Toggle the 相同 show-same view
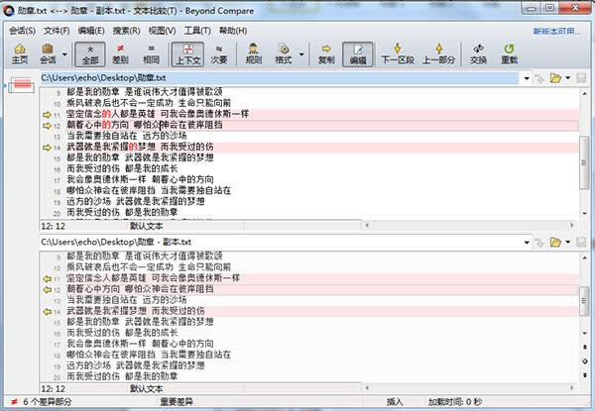Screen dimensions: 595x411 151,54
